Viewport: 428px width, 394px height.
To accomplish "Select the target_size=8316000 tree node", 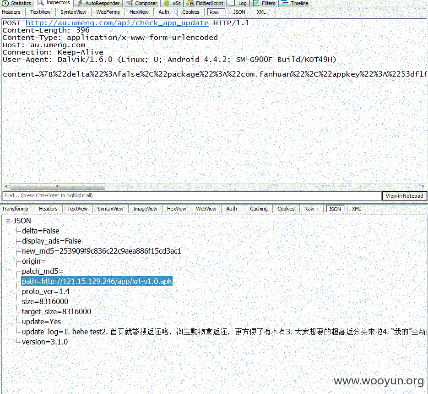I will [x=56, y=312].
